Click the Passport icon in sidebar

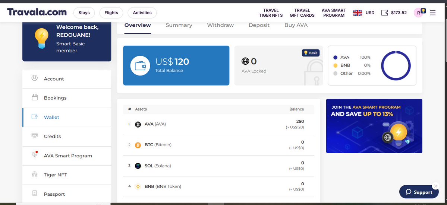[x=35, y=193]
